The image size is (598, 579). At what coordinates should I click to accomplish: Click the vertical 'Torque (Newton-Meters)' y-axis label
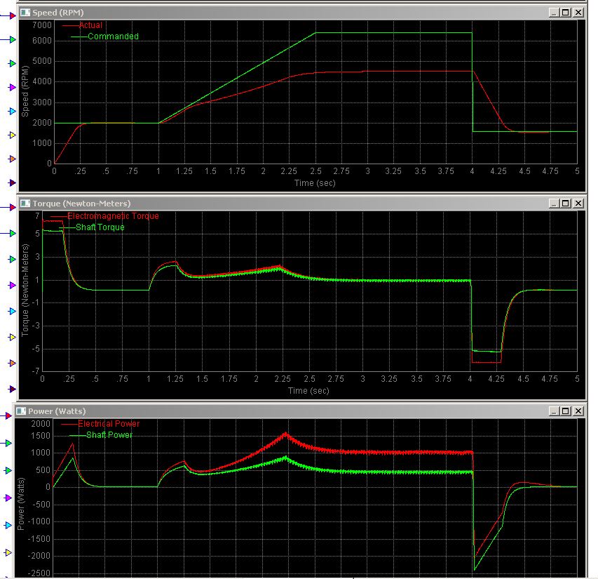coord(25,291)
